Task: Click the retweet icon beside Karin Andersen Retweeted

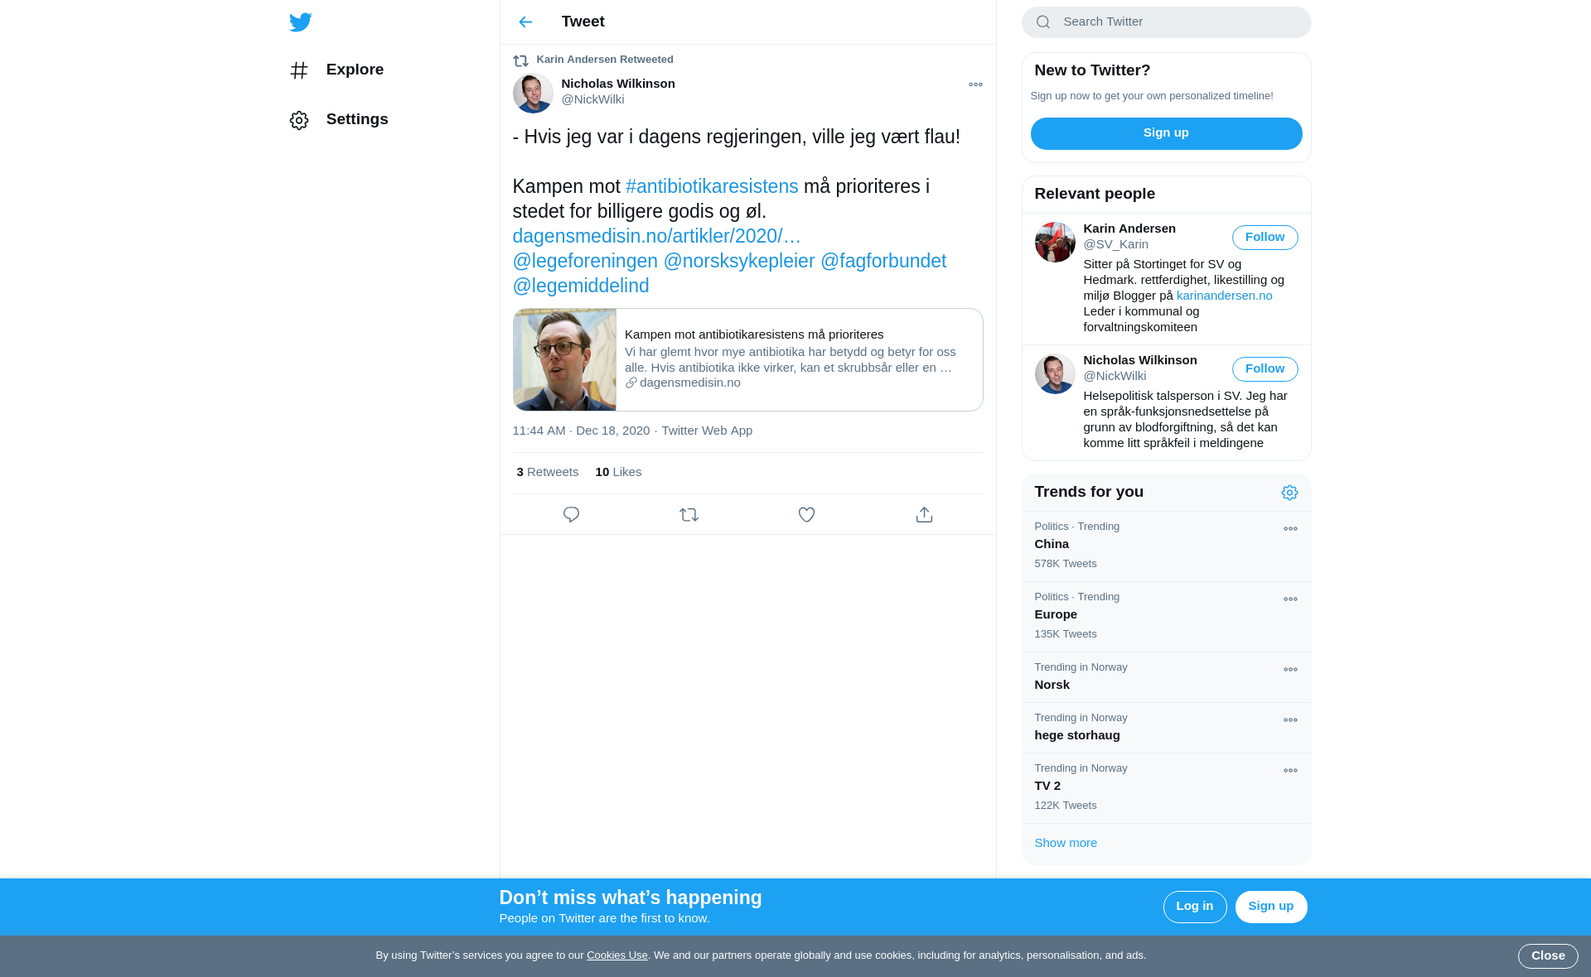Action: coord(520,60)
